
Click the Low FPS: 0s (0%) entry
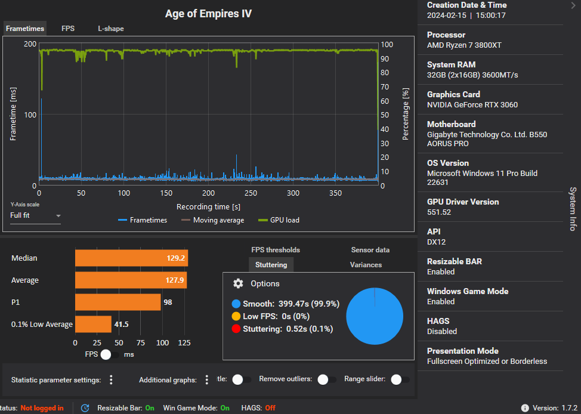tap(276, 316)
